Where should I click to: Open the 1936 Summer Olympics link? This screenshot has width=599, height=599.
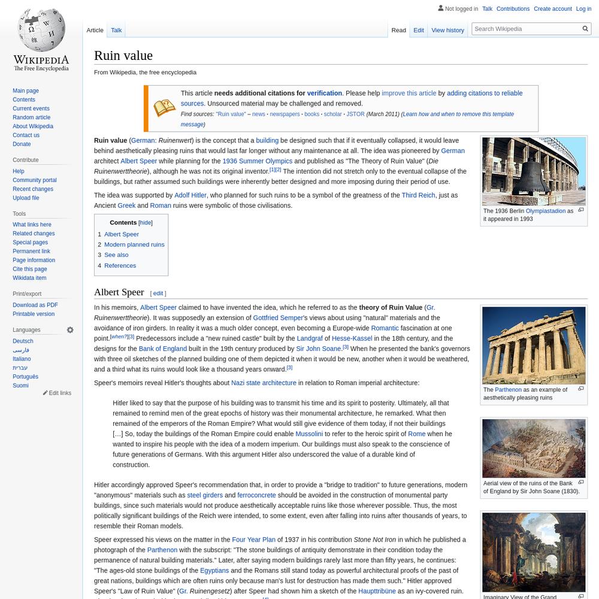coord(258,161)
